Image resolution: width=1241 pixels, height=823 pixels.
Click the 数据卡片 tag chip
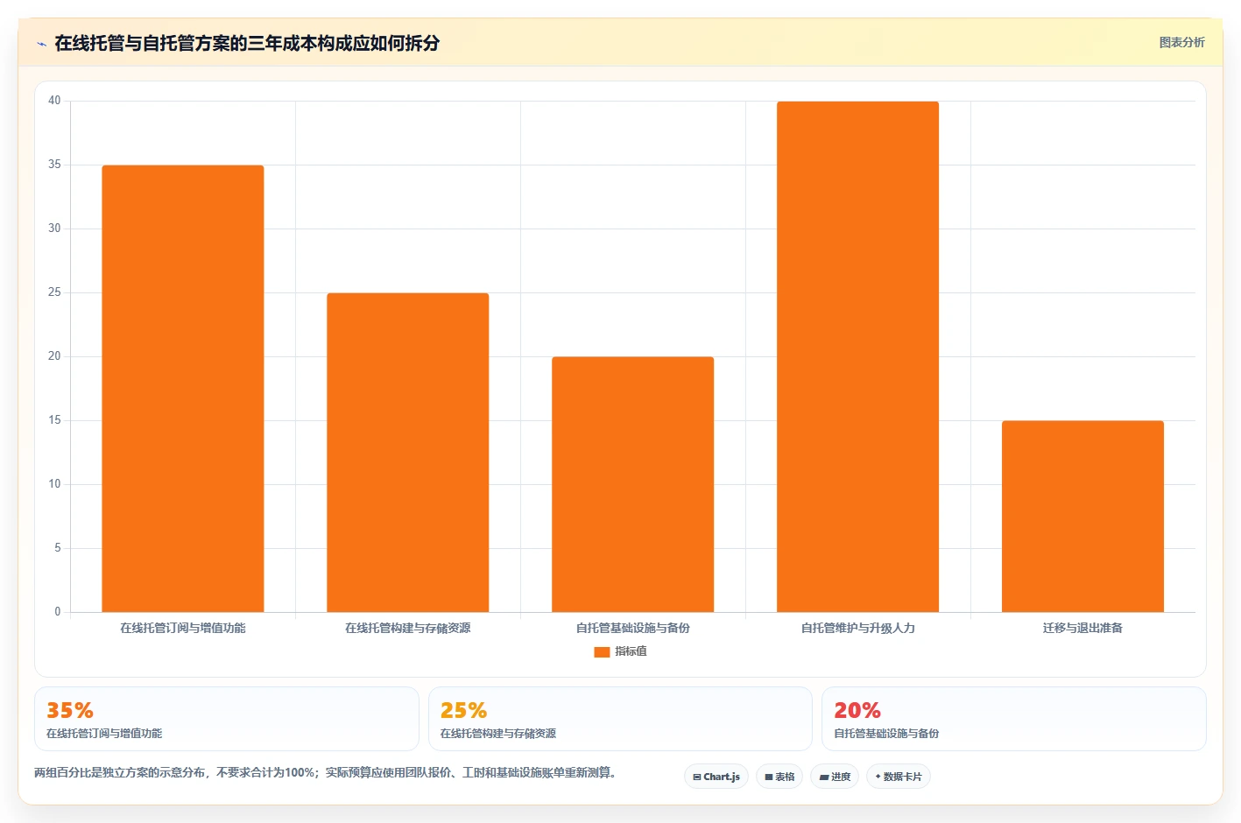coord(899,777)
